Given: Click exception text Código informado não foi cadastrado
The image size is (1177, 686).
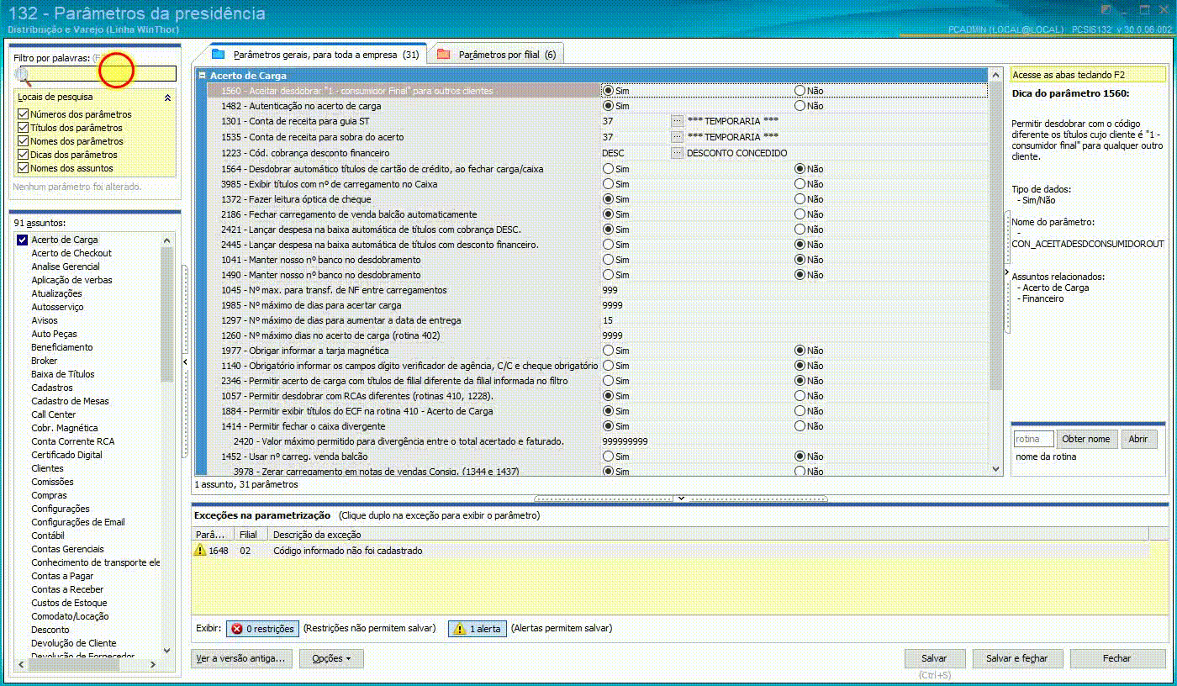Looking at the screenshot, I should click(x=348, y=551).
